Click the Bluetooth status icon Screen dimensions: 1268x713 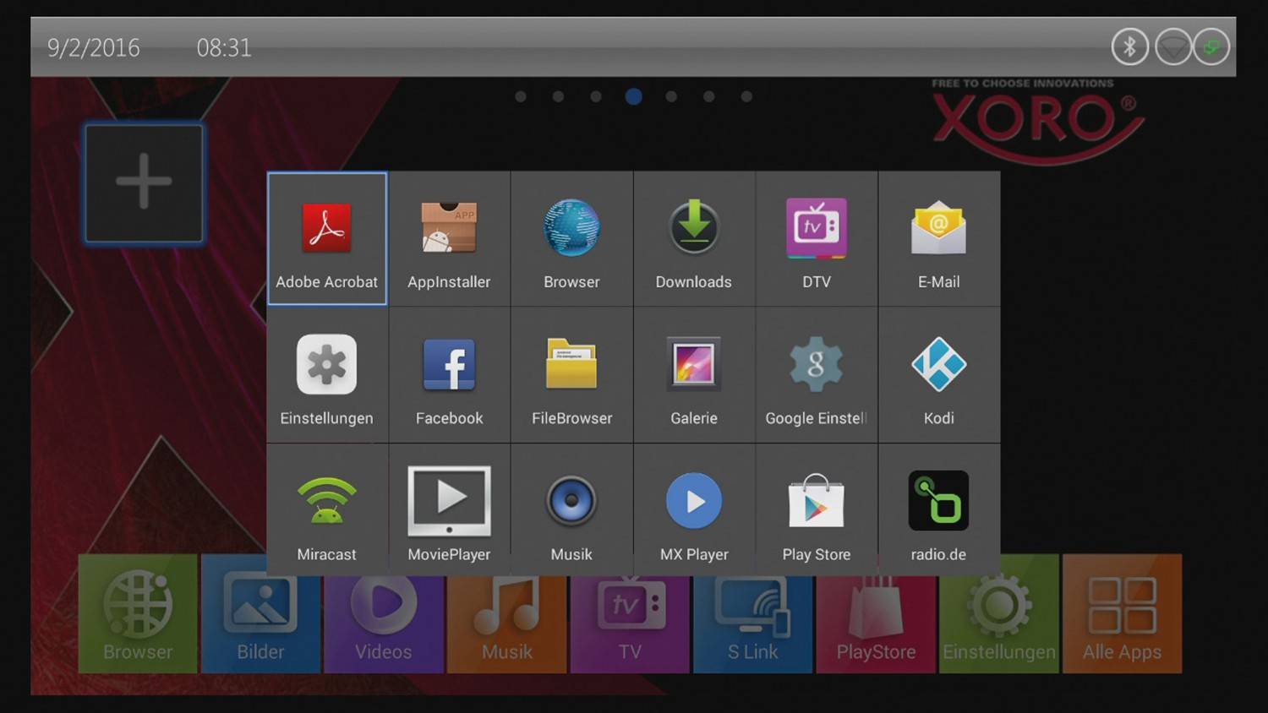(1129, 46)
